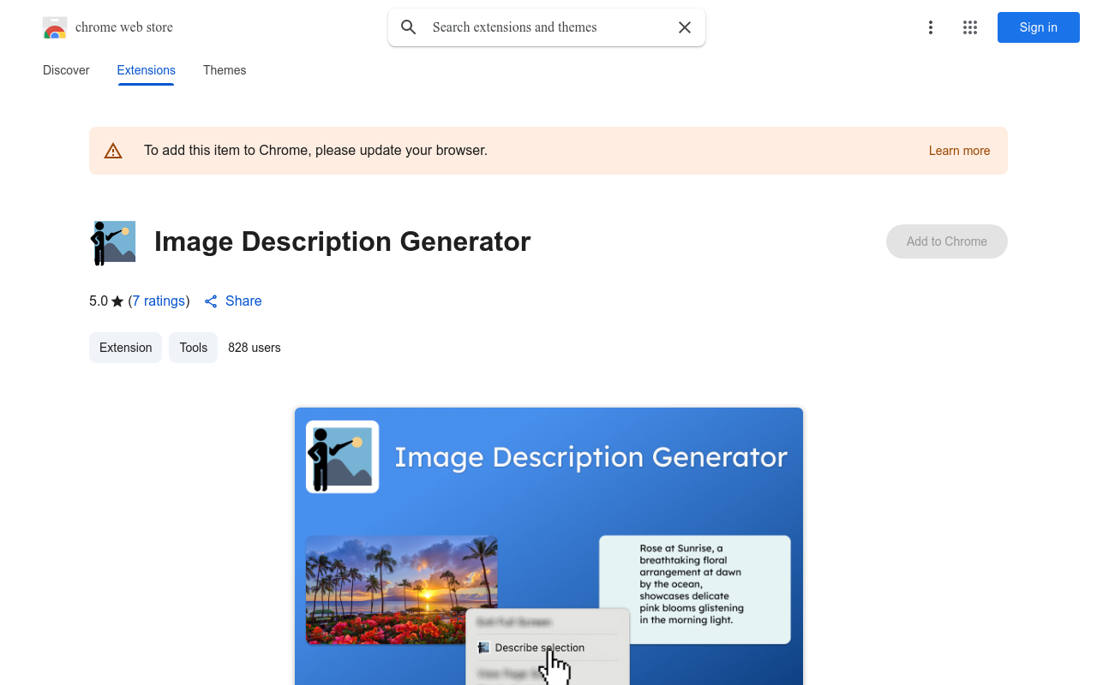This screenshot has width=1097, height=685.
Task: Click the update your browser warning message
Action: (315, 151)
